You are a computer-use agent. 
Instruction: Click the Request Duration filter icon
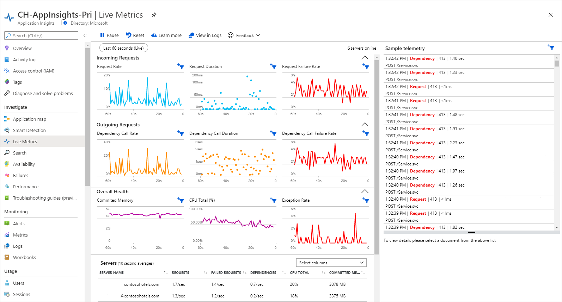point(273,66)
